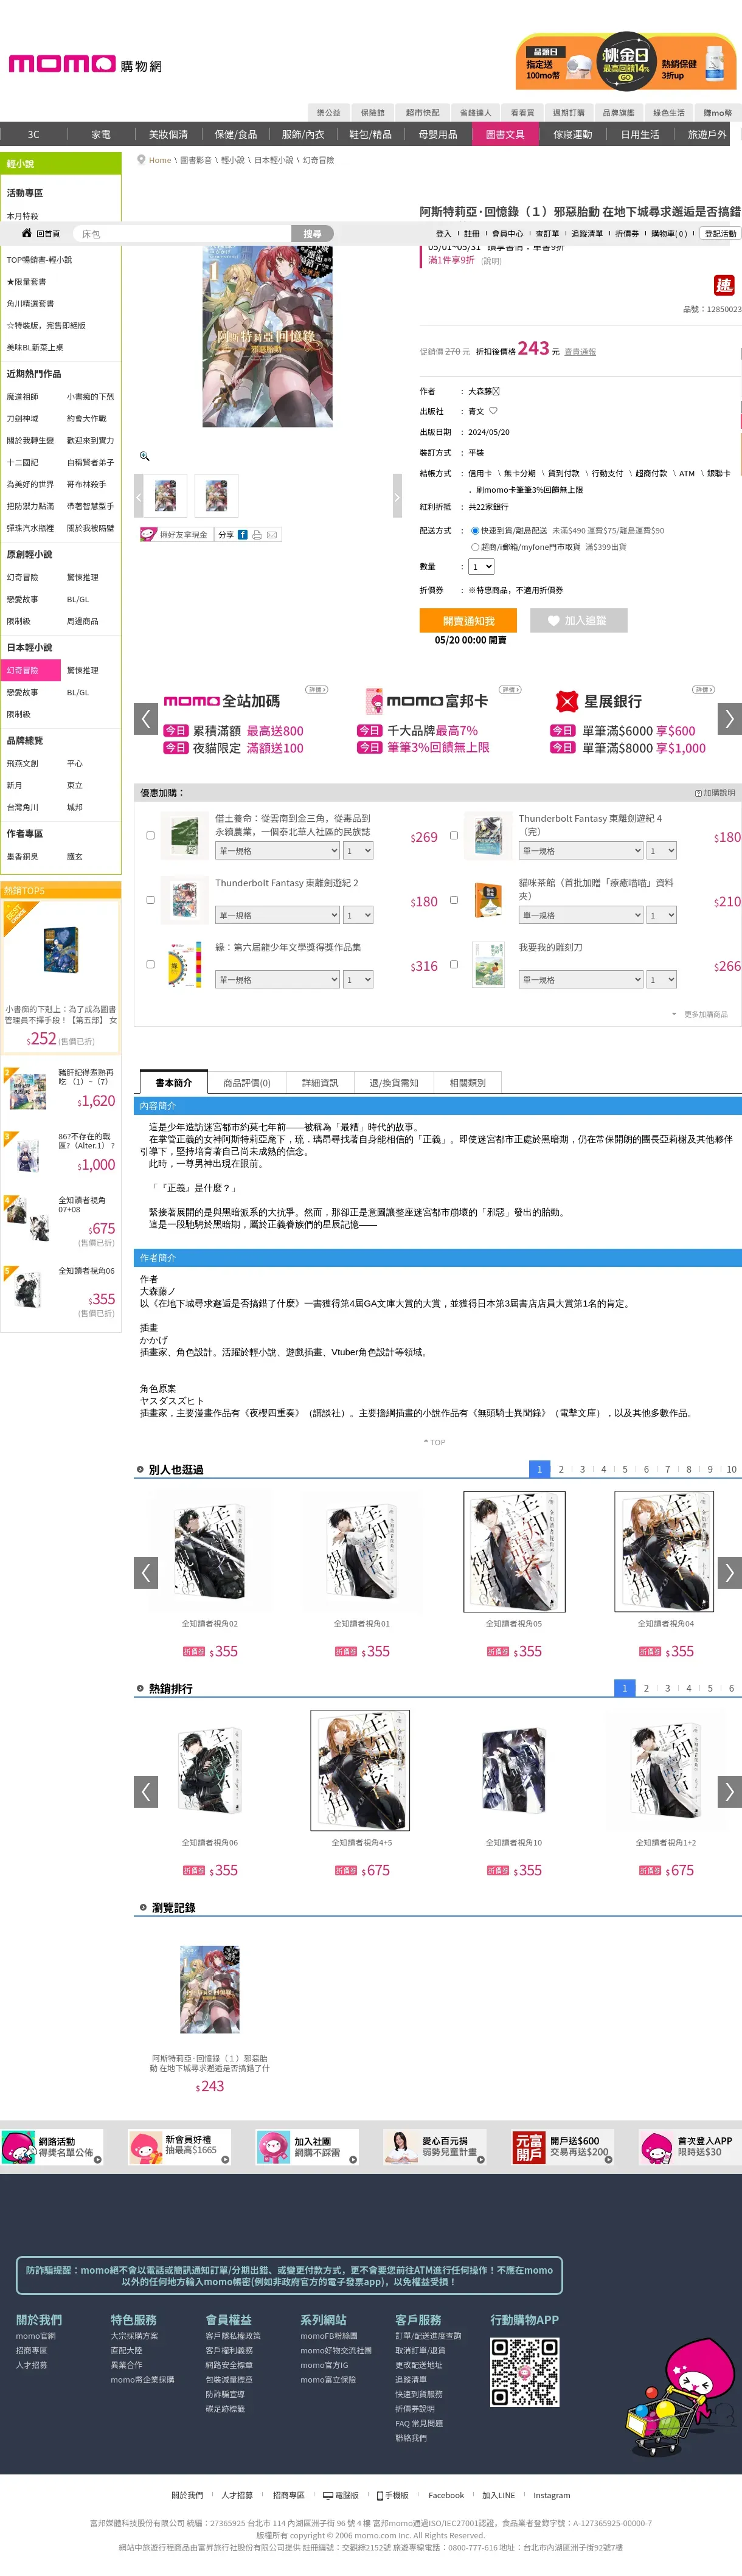Open the quantity dropdown for 借土養命
Viewport: 742px width, 2576px height.
pyautogui.click(x=358, y=851)
